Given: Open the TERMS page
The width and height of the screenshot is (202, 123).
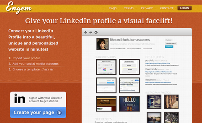Looking at the screenshot, I should click(x=129, y=8).
